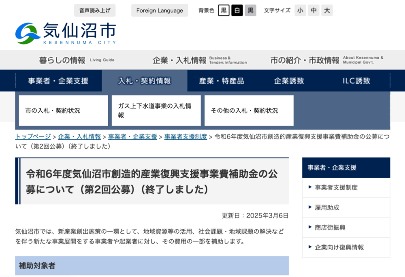Select the 入札・契約情報 tab
This screenshot has width=405, height=277.
click(145, 81)
